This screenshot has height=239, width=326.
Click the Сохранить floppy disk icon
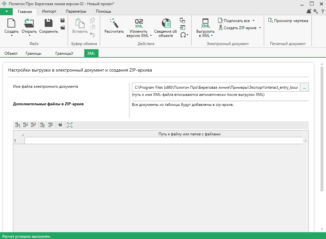click(x=49, y=23)
